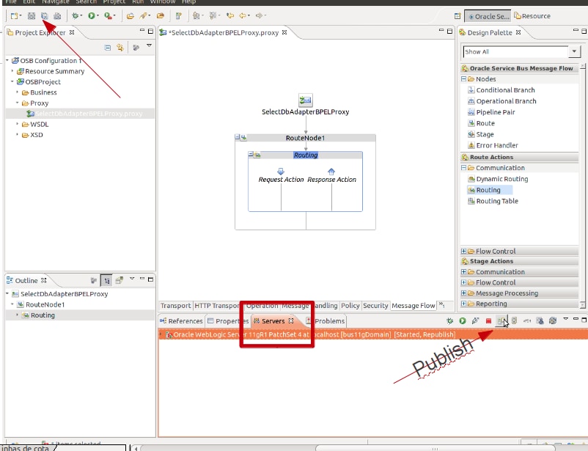Expand Flow Control group under Route Actions
This screenshot has width=588, height=451.
[x=463, y=251]
